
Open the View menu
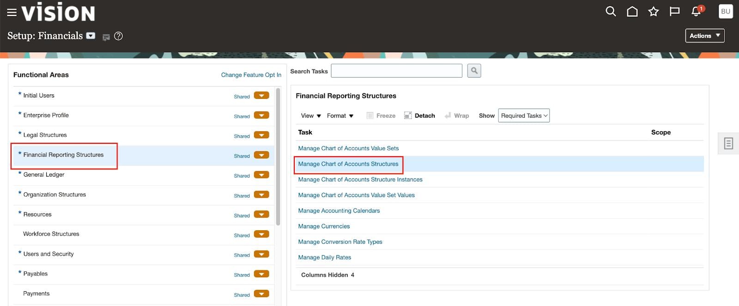(310, 116)
